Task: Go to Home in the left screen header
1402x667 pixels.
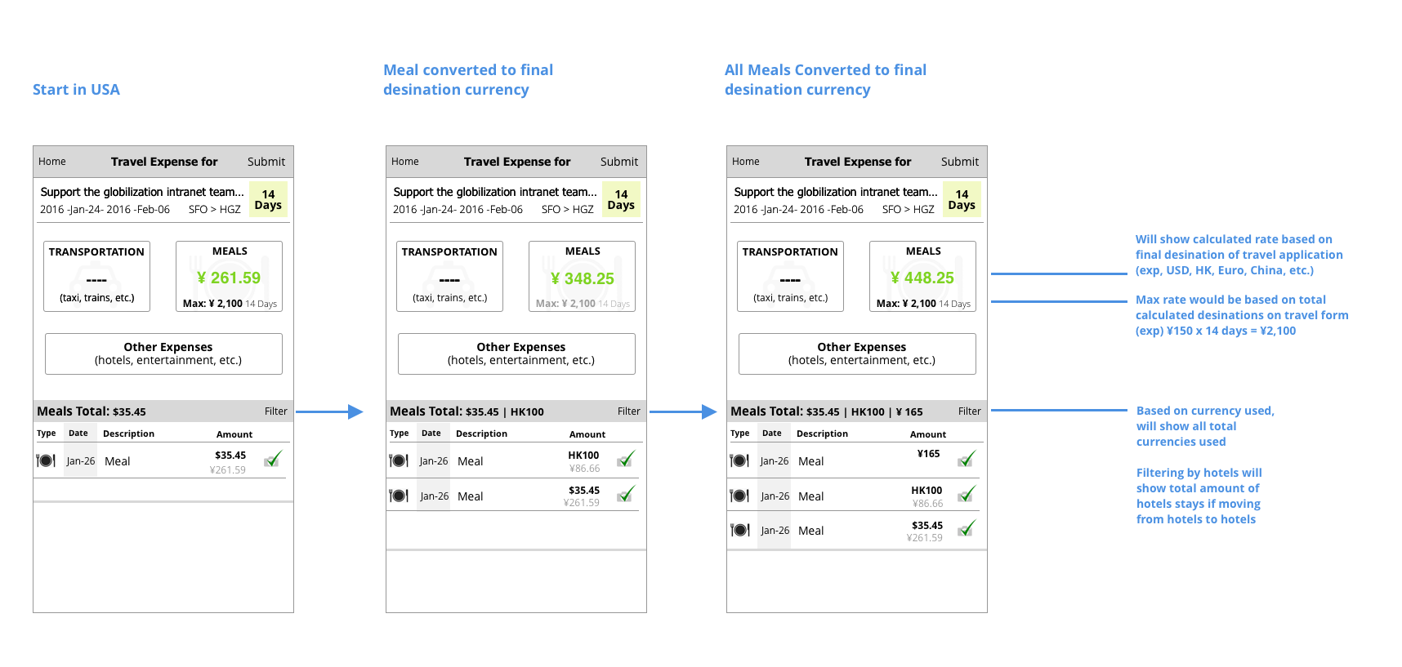Action: 52,162
